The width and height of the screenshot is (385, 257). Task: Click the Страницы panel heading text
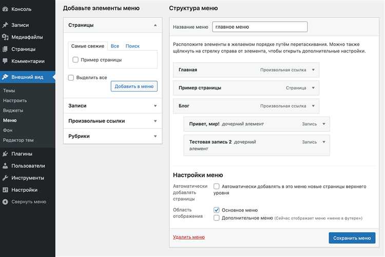coord(81,25)
